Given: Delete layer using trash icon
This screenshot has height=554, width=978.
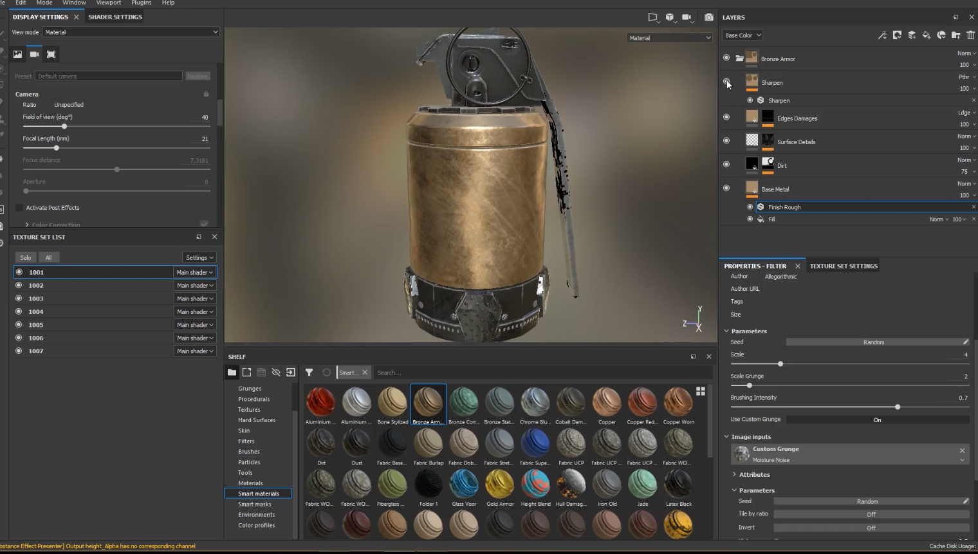Looking at the screenshot, I should 970,35.
